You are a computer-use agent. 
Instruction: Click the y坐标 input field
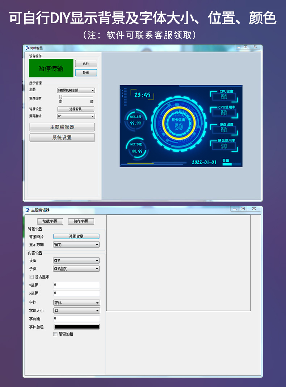pos(77,293)
